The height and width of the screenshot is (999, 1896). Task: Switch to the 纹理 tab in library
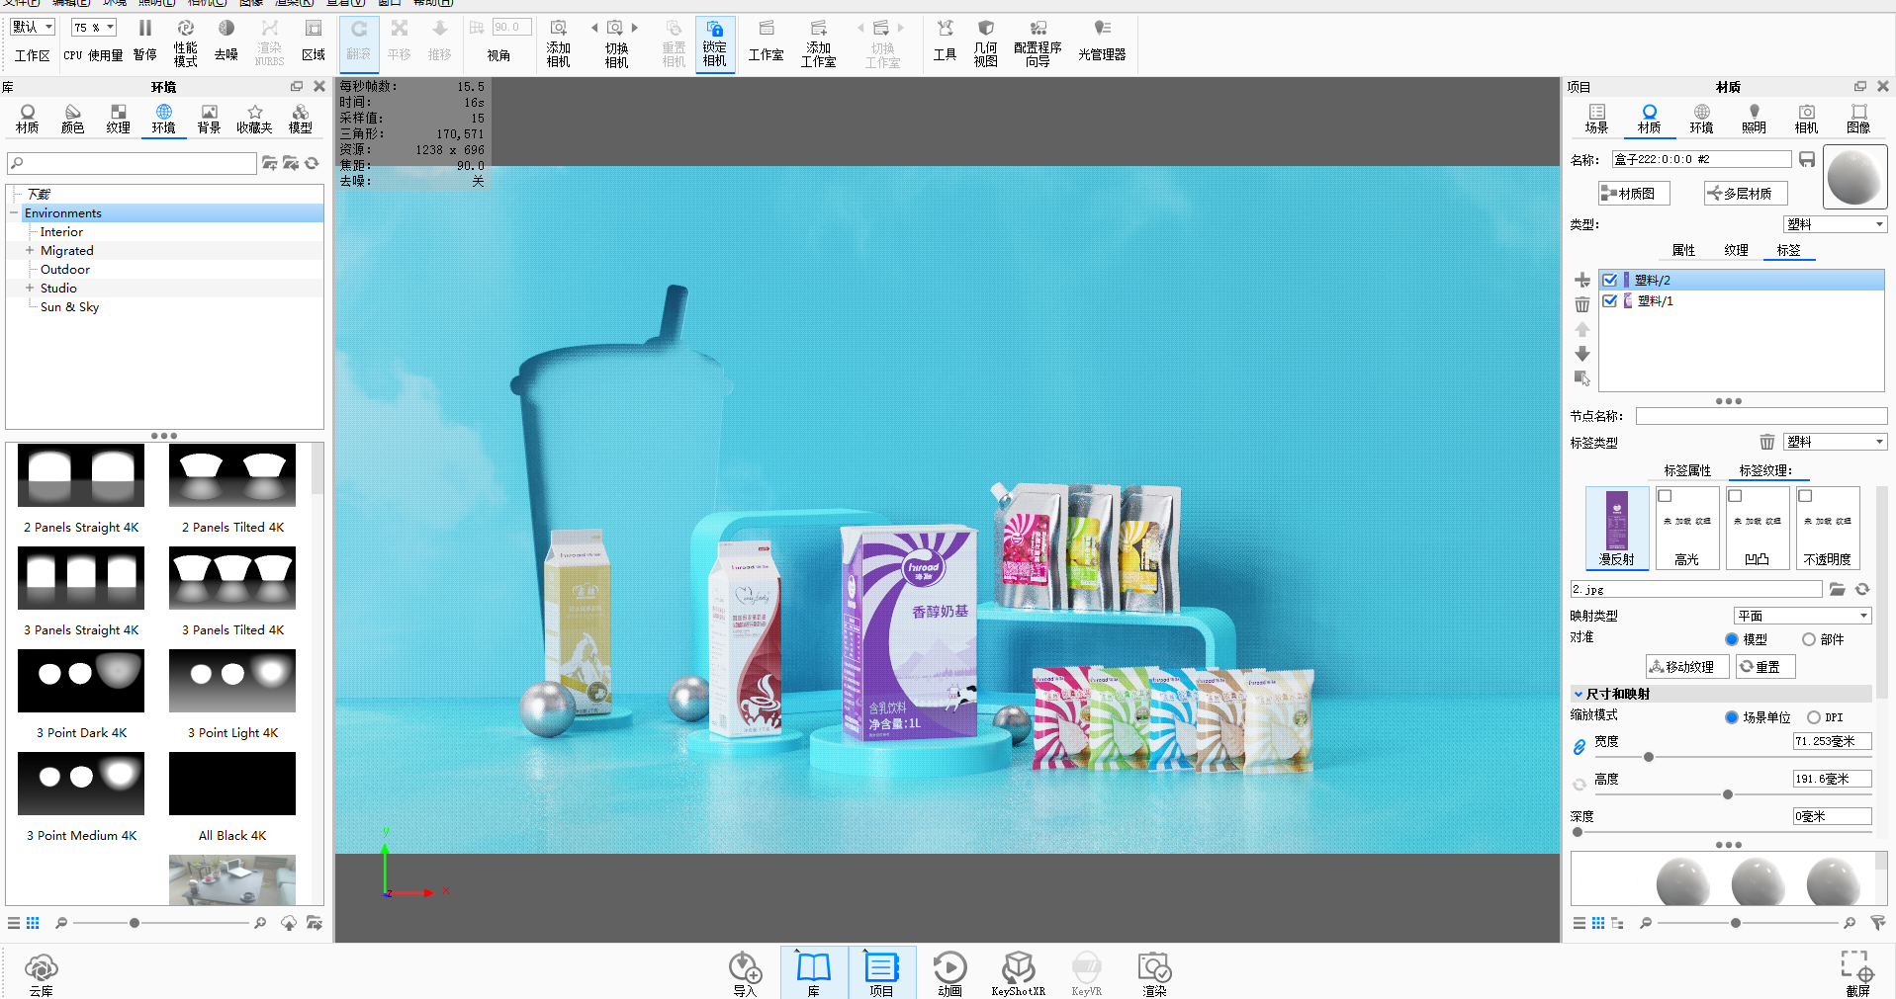[x=118, y=119]
